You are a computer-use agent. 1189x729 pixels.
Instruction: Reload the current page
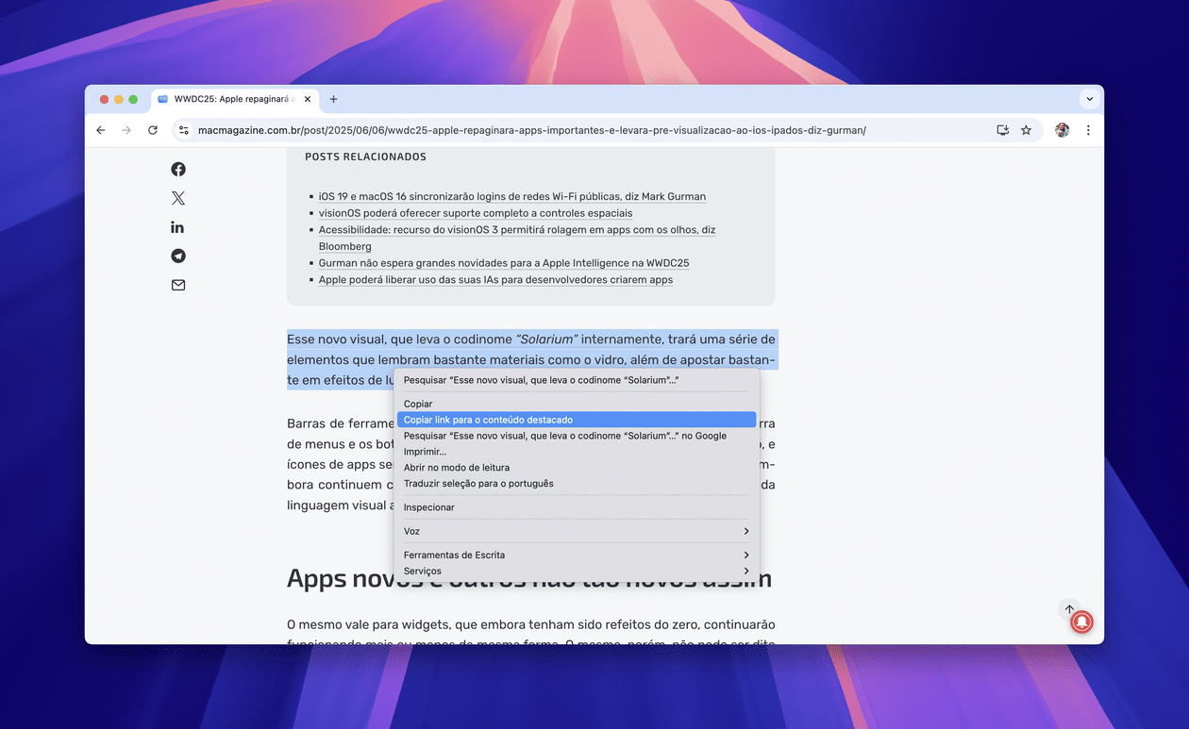(153, 130)
